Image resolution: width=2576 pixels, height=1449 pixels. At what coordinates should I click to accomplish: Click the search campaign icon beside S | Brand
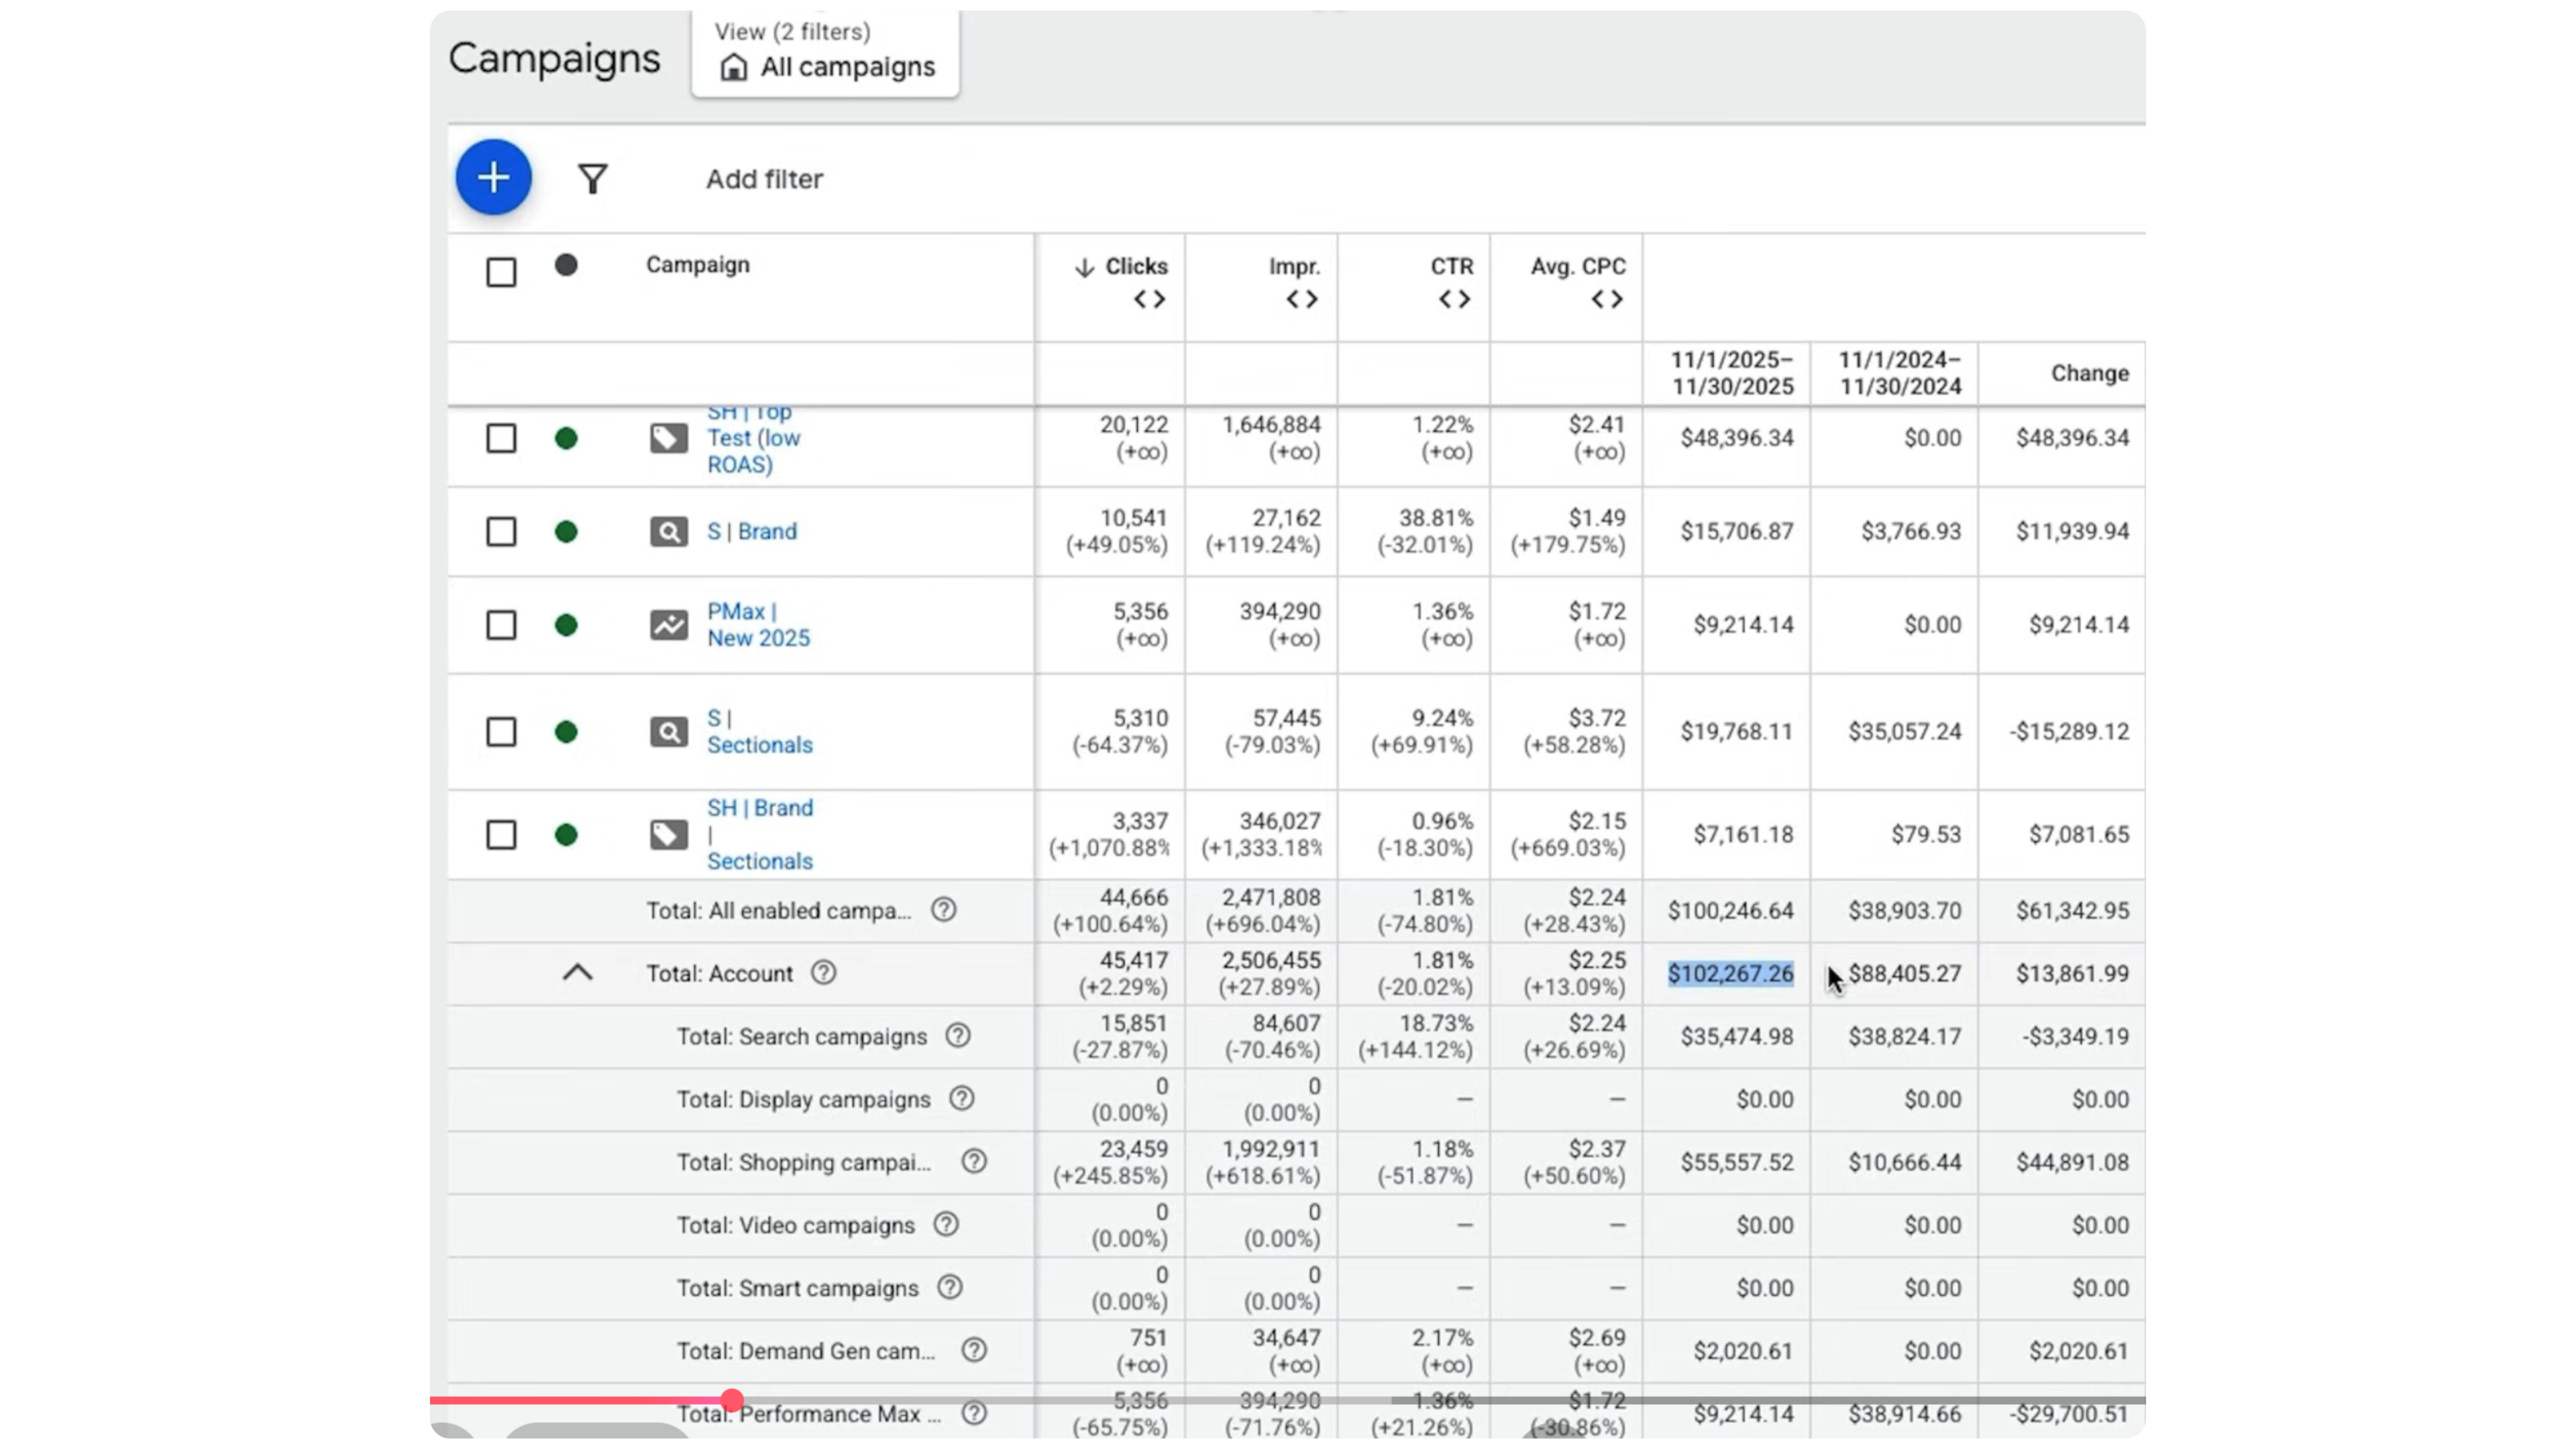click(668, 532)
